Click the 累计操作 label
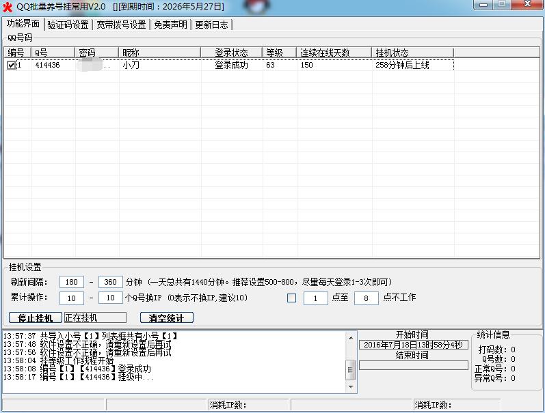Screen dimensions: 545x413 pos(29,298)
